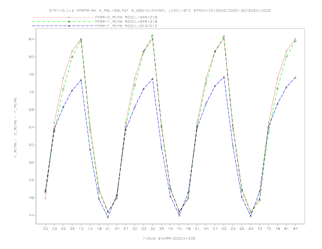Click the blue triangle minimum point at hour 21
The image size is (322, 249).
[x=108, y=217]
